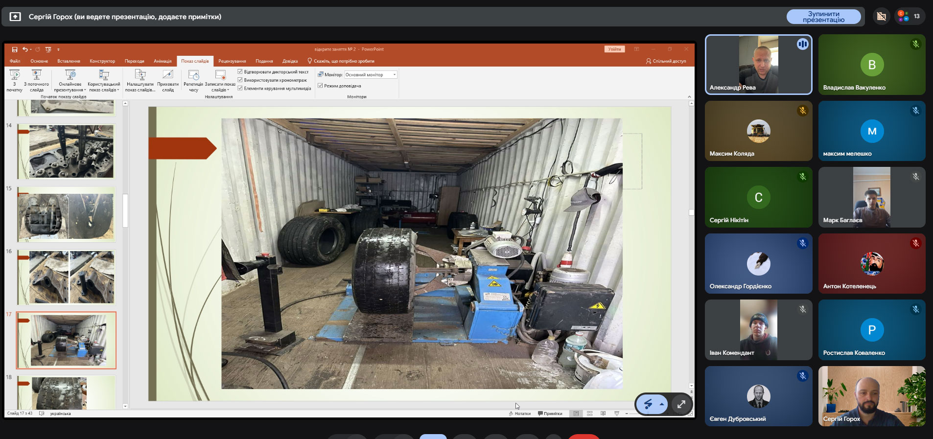Expand the shared presentation to full screen
Image resolution: width=933 pixels, height=439 pixels.
coord(681,404)
